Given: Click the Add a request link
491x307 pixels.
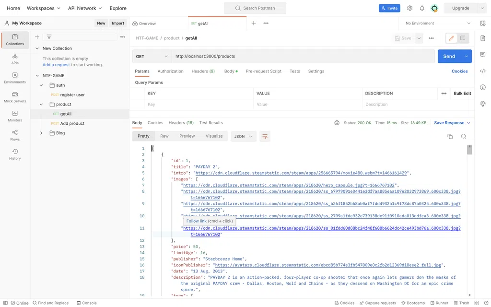Looking at the screenshot, I should tap(56, 65).
